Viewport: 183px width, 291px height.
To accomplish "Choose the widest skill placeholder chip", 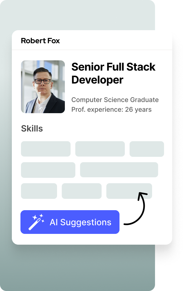I will tap(119, 170).
